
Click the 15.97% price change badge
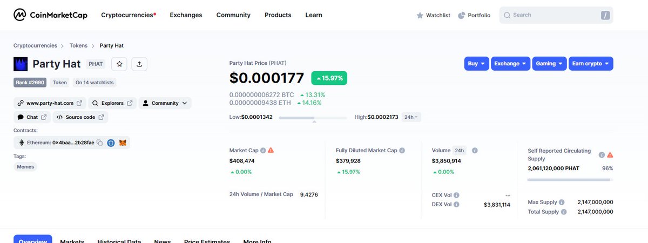(x=329, y=78)
